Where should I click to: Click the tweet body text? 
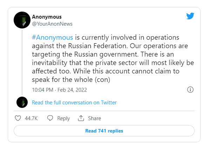point(113,58)
